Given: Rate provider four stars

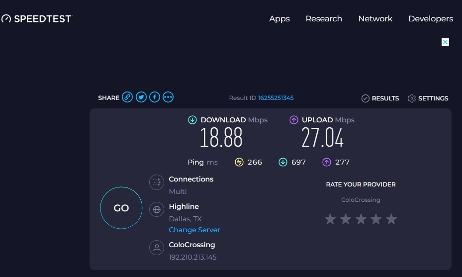Looking at the screenshot, I should click(376, 219).
